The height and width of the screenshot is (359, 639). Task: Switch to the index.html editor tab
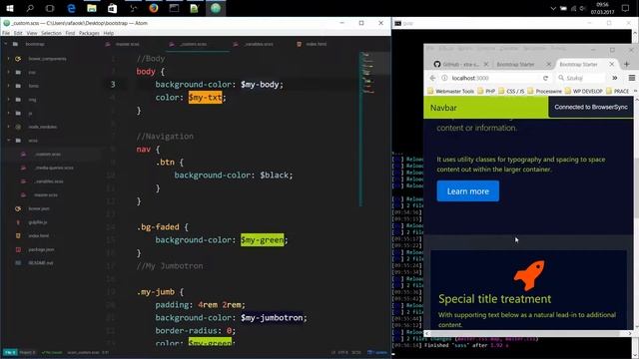[317, 44]
